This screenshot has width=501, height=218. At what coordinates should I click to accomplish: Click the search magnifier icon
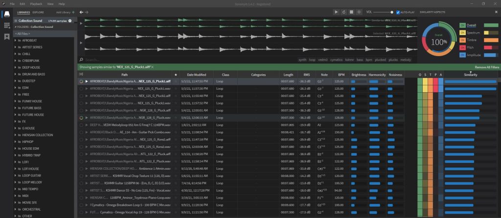82,59
